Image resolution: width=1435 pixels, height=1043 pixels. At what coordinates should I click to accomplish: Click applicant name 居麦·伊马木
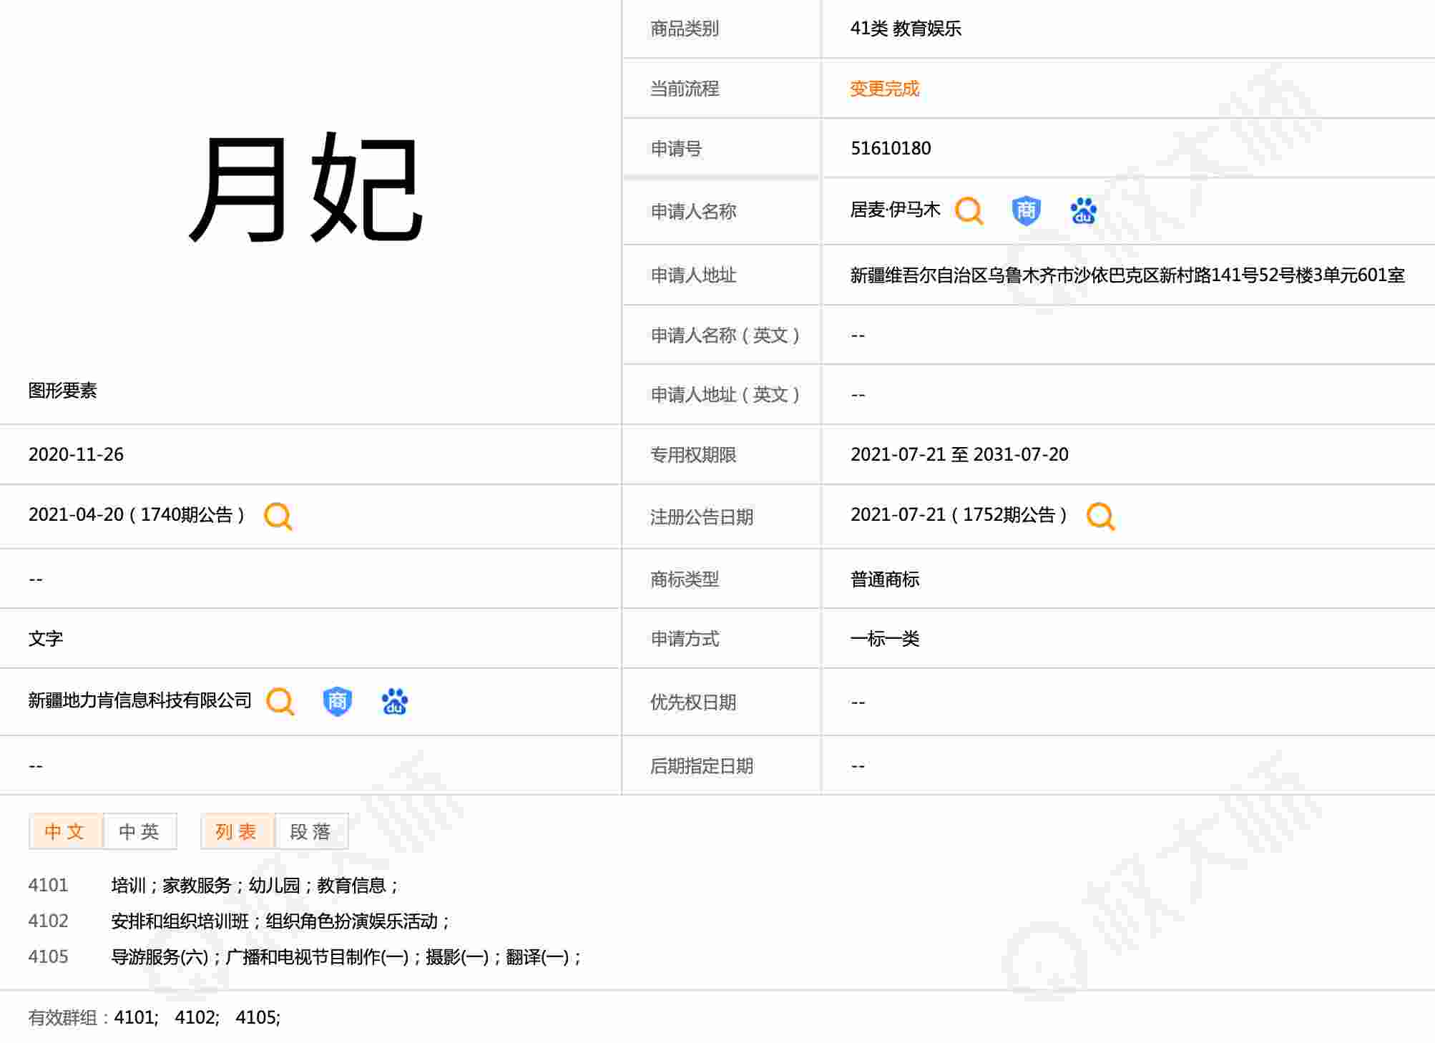(x=895, y=210)
